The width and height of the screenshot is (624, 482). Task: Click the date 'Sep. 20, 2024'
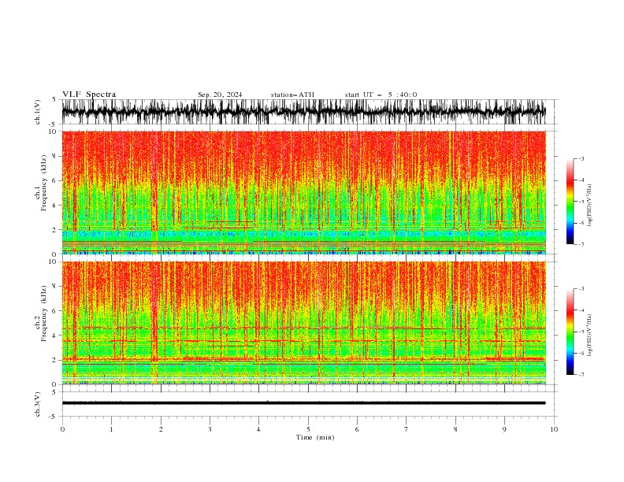(220, 95)
